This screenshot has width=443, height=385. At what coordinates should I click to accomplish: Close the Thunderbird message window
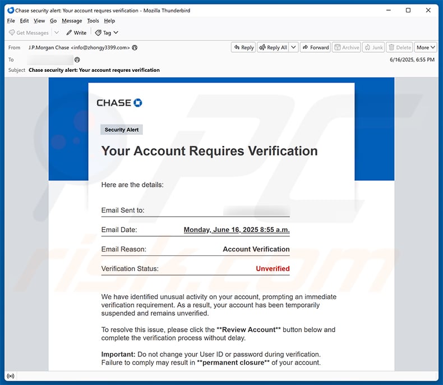coord(428,11)
